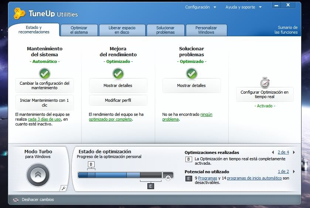Click Mostrar detalles under Solucionar problemas
Screen dimensions: 310x208
click(191, 85)
